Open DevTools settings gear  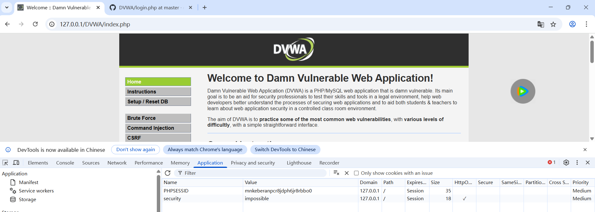click(x=566, y=162)
